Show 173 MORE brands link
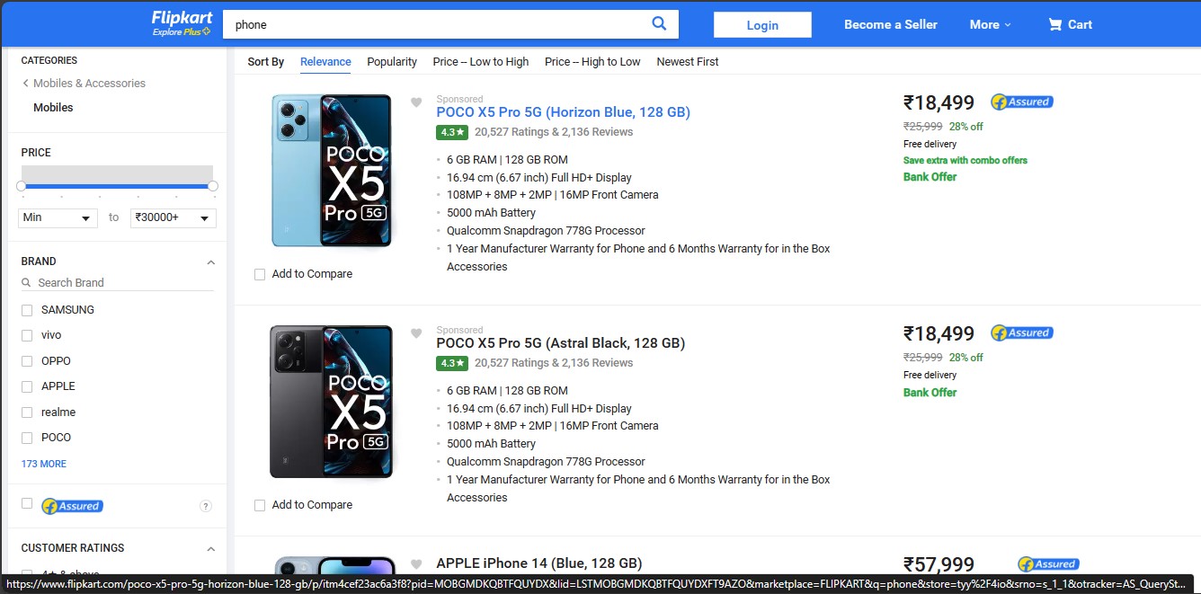This screenshot has height=594, width=1201. click(x=44, y=464)
